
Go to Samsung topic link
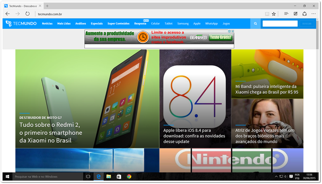coord(183,24)
